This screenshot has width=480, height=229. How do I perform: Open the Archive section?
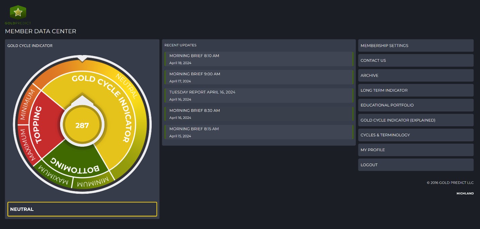pyautogui.click(x=416, y=76)
